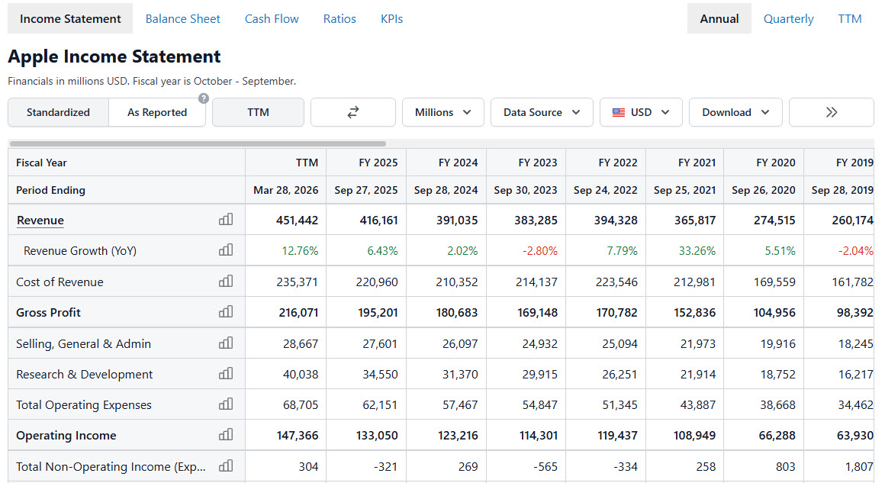Viewport: 885px width, 483px height.
Task: Select the Standardized view toggle
Action: coord(58,112)
